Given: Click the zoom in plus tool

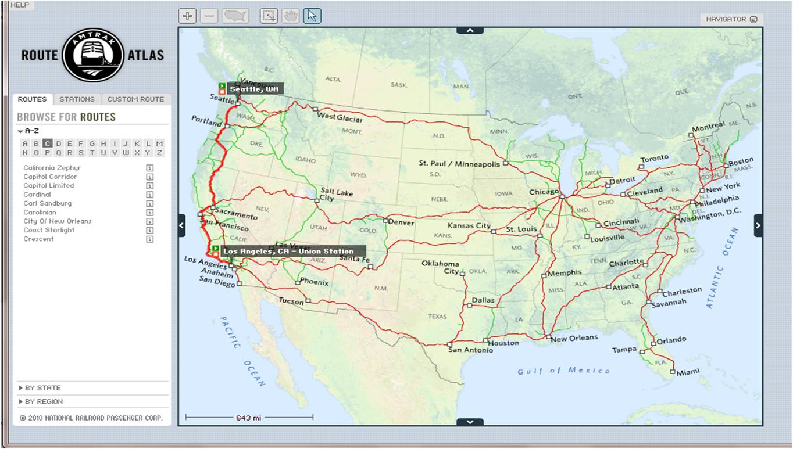Looking at the screenshot, I should pyautogui.click(x=187, y=16).
